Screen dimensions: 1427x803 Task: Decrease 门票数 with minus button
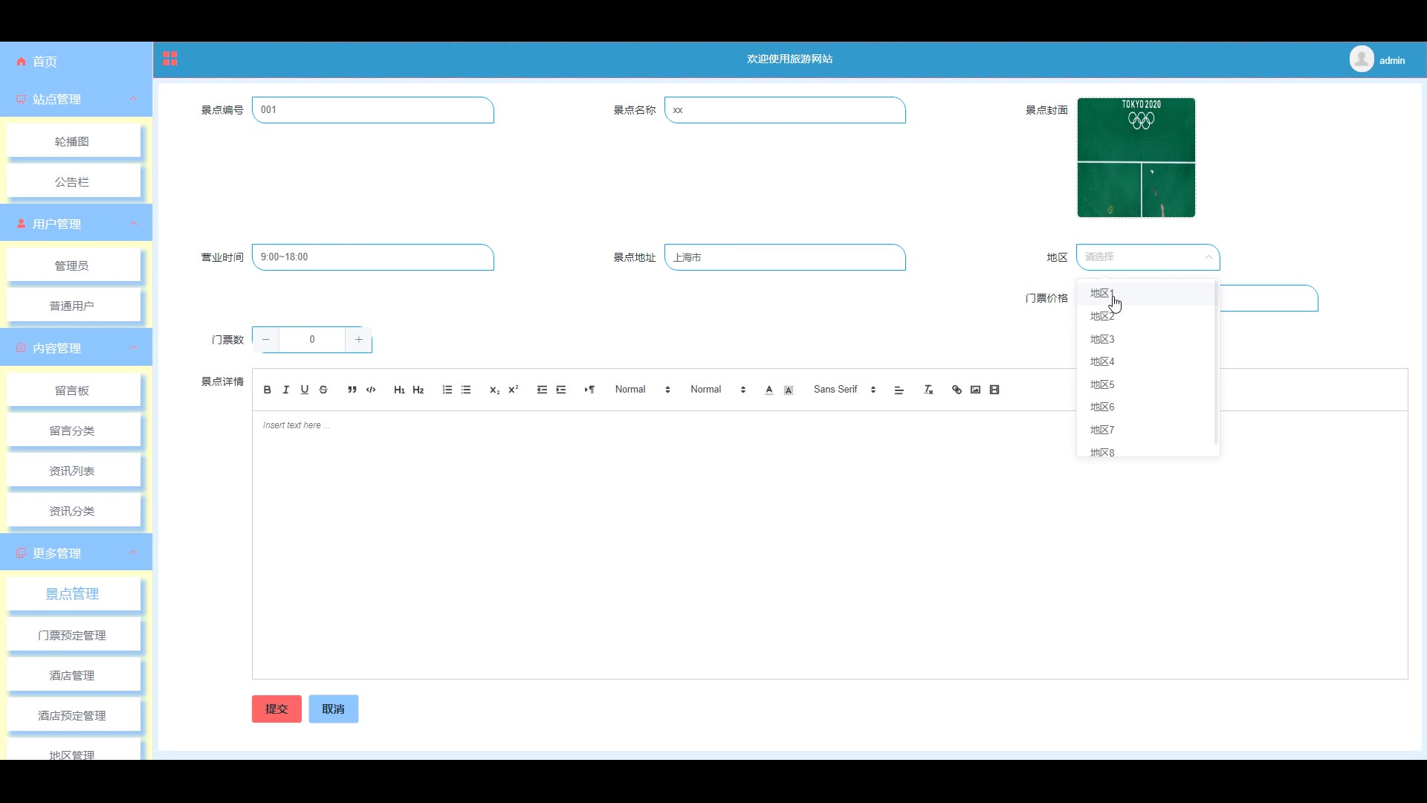point(266,340)
